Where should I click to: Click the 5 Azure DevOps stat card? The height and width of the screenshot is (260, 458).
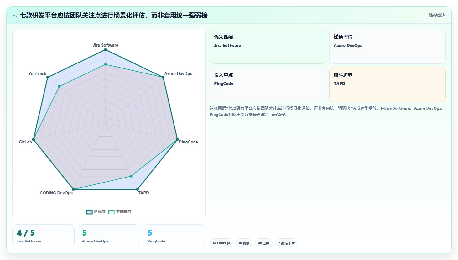pyautogui.click(x=109, y=236)
